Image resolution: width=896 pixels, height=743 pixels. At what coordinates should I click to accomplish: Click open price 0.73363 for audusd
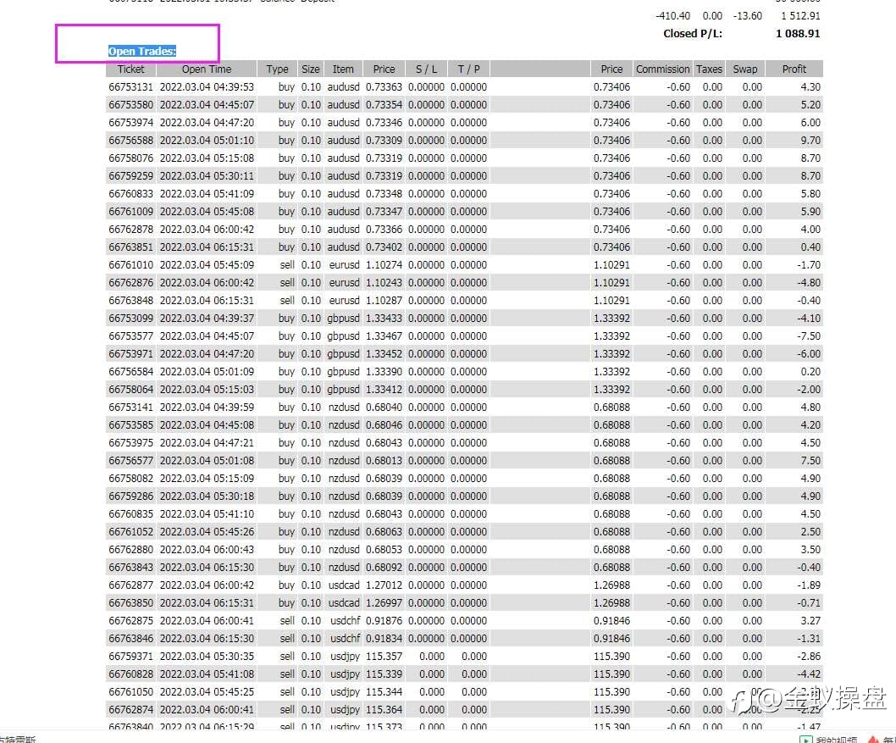pos(384,87)
